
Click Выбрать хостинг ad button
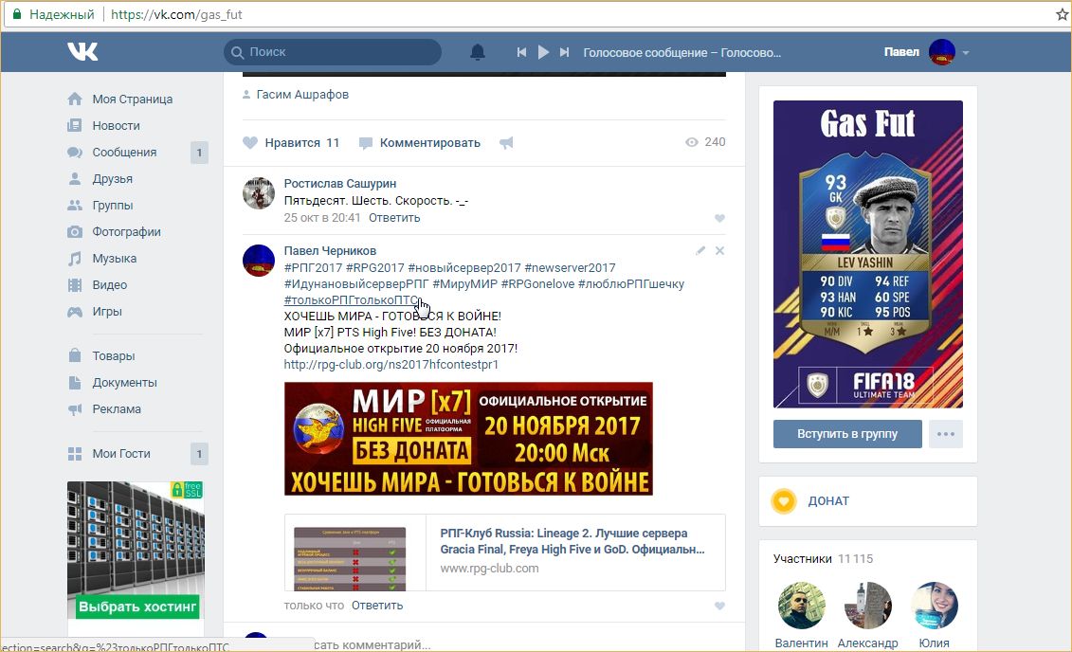[137, 607]
